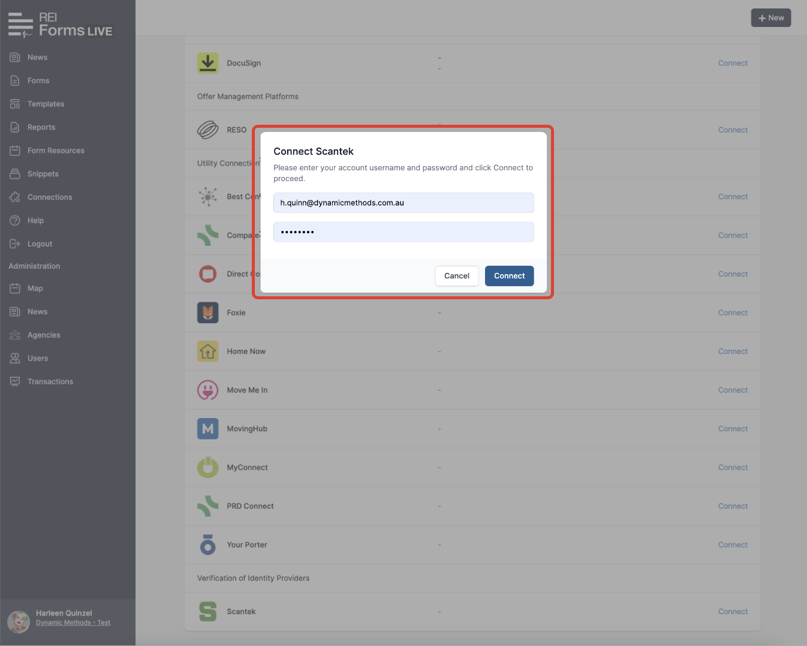Click the Scantek S logo
The width and height of the screenshot is (807, 646).
(x=208, y=612)
